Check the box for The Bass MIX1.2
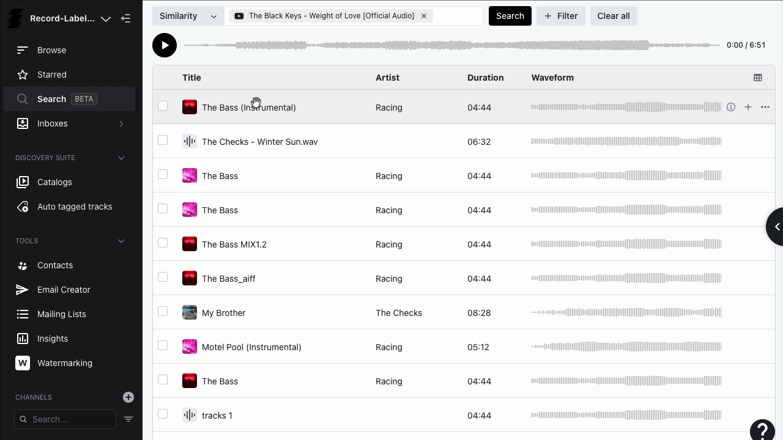Viewport: 783px width, 440px height. [163, 243]
